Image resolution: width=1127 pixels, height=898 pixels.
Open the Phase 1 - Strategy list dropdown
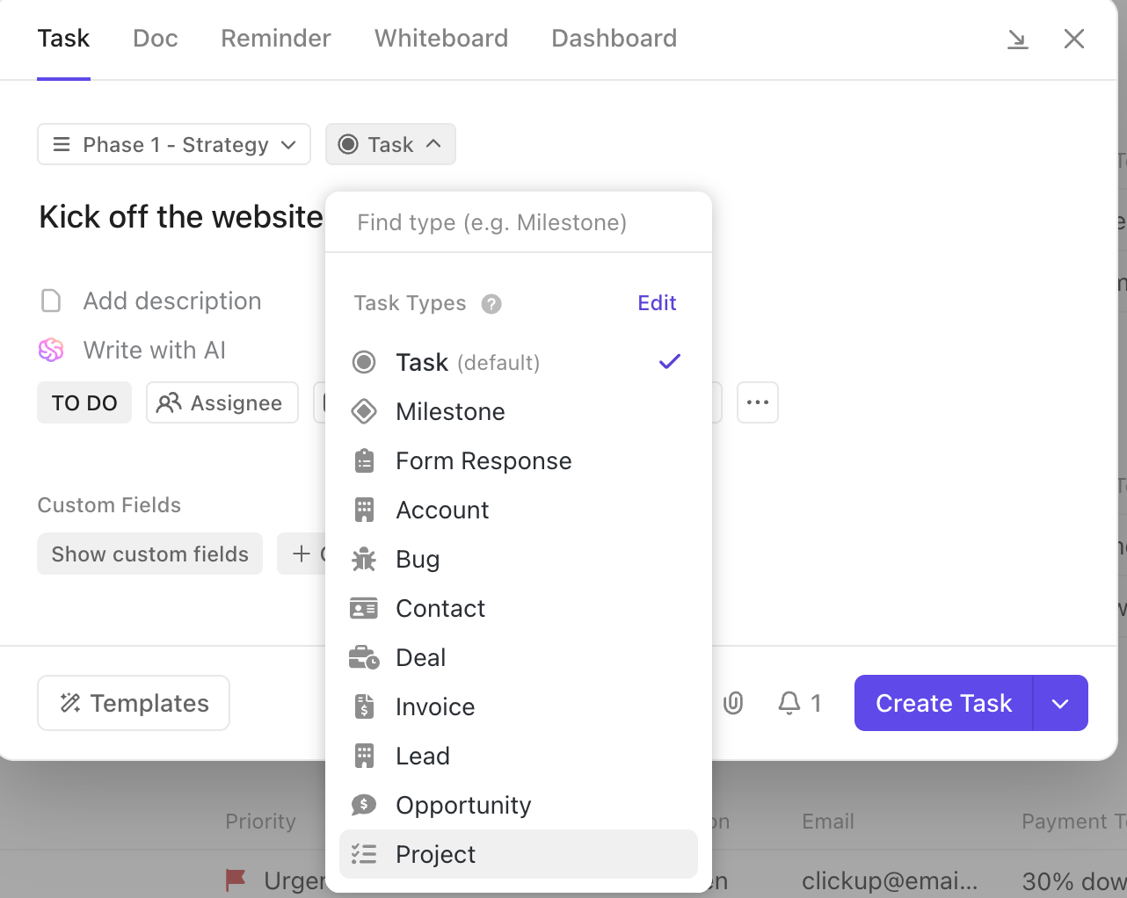point(174,144)
